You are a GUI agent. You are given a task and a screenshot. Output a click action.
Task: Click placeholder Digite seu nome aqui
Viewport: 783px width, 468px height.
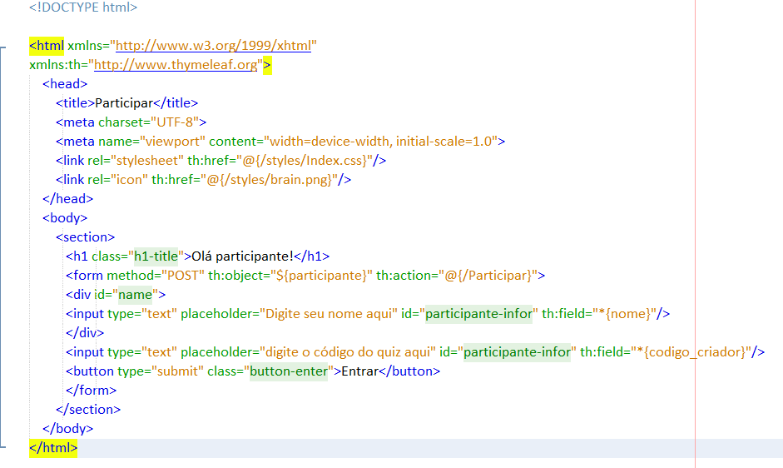click(x=328, y=314)
